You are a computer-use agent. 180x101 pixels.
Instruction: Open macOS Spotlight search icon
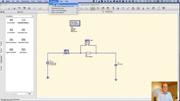(174, 1)
